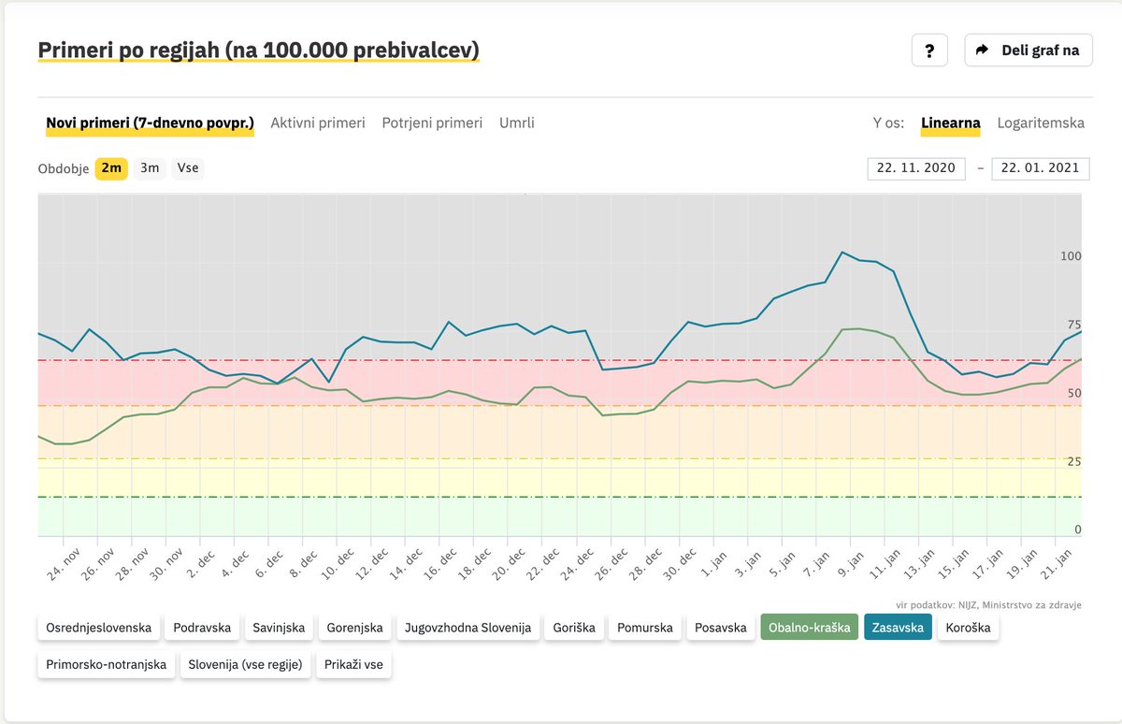Switch to the Umrli tab
The image size is (1122, 724).
click(x=517, y=123)
